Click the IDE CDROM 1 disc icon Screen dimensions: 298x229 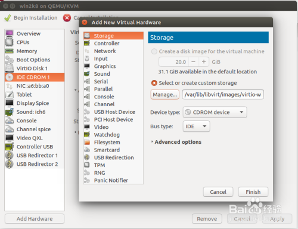10,77
